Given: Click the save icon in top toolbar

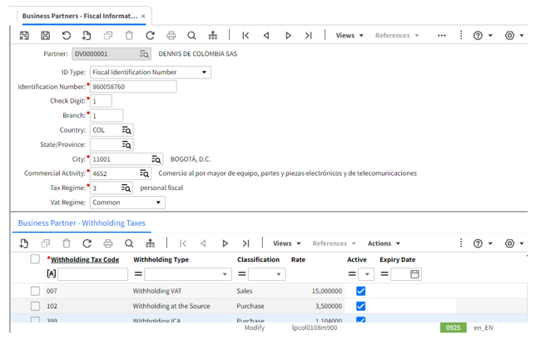Looking at the screenshot, I should [x=45, y=36].
